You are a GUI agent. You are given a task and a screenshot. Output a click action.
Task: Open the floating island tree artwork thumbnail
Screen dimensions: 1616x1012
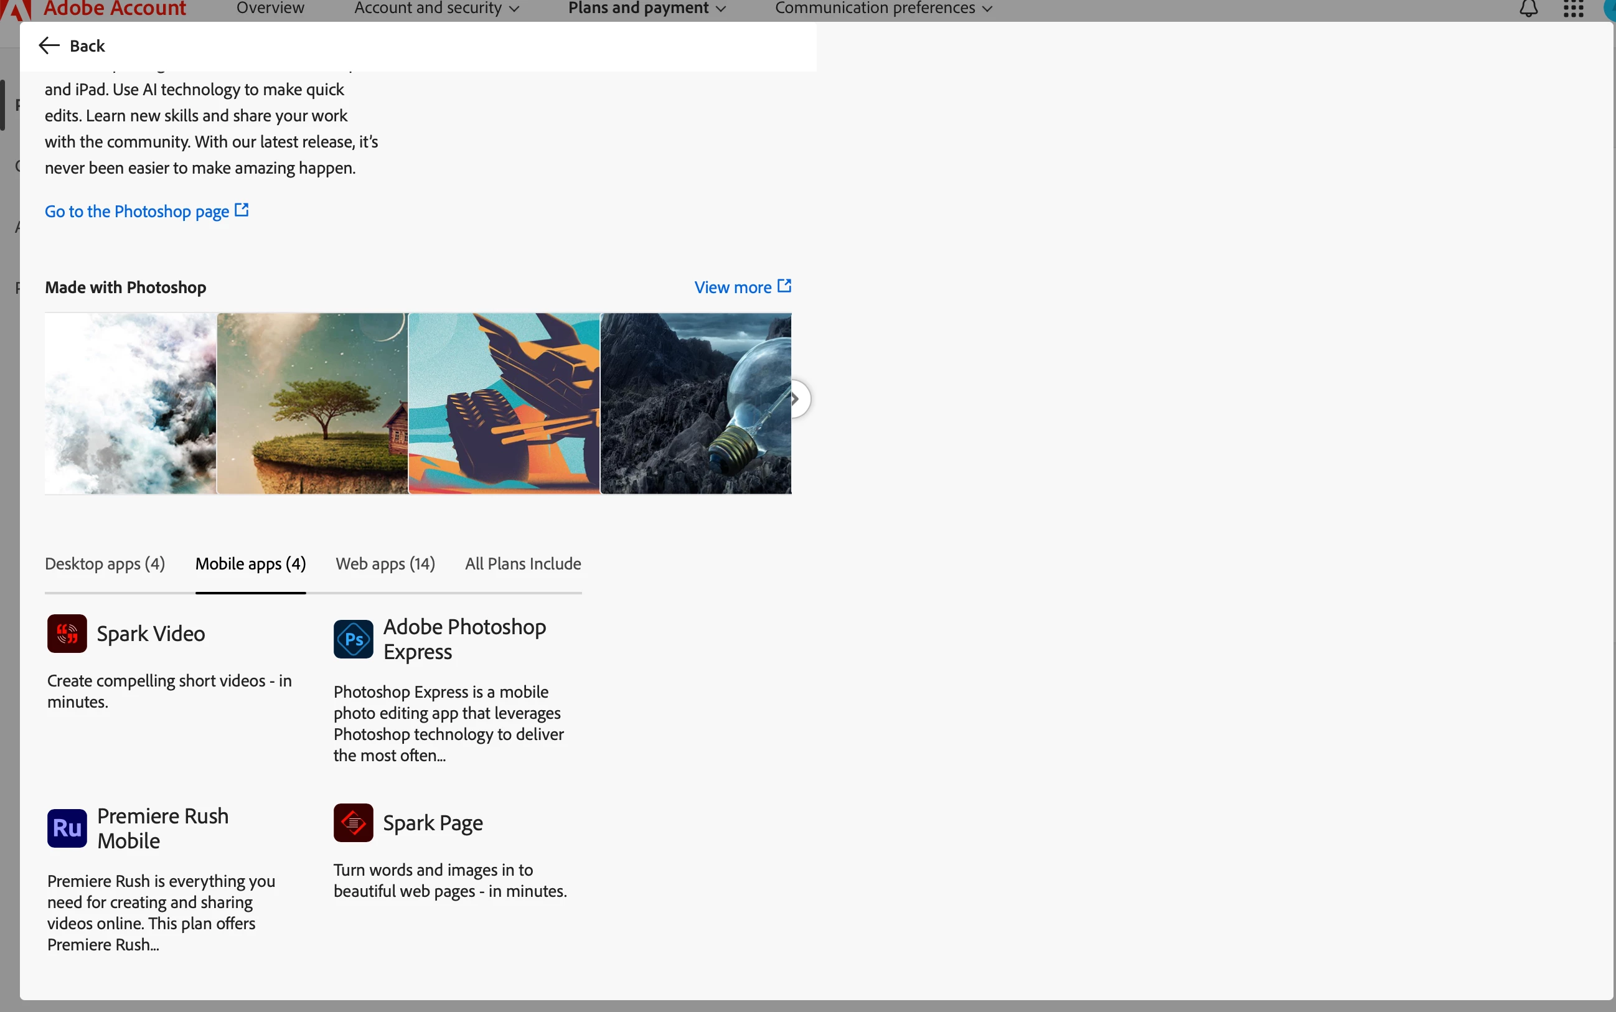pyautogui.click(x=312, y=403)
